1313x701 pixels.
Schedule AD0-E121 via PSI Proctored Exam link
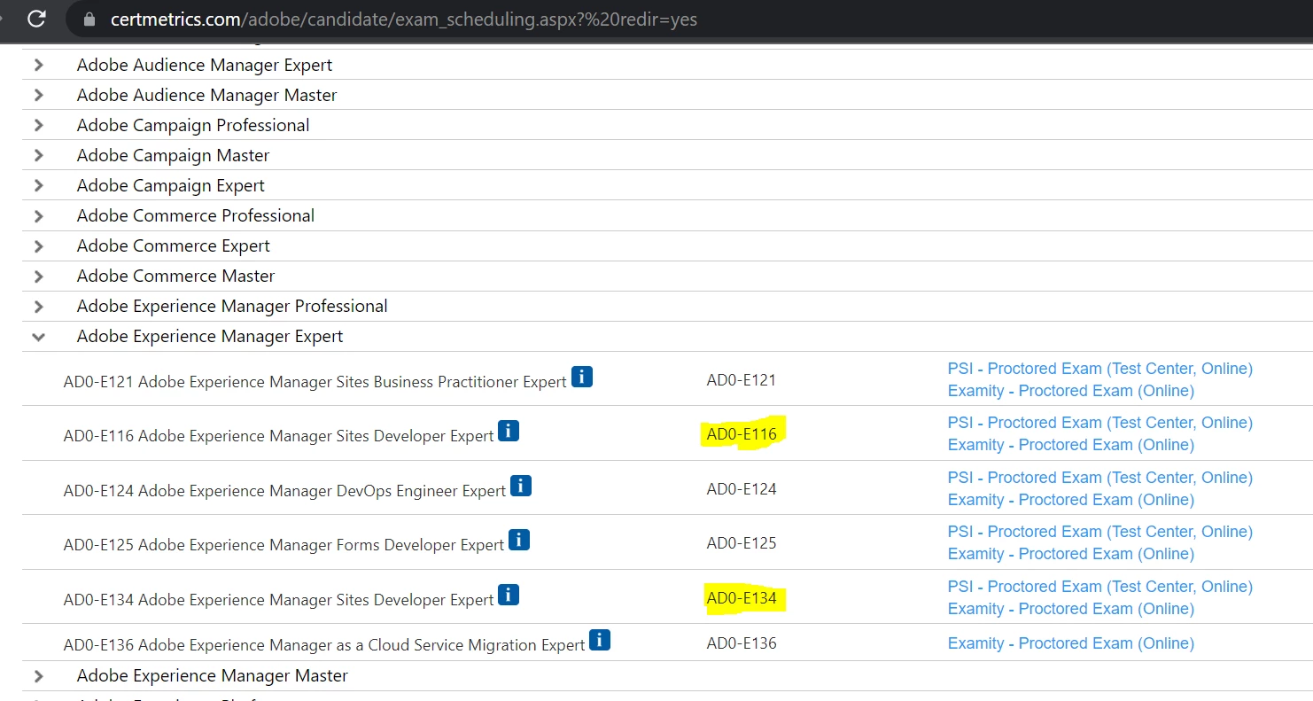[x=1100, y=369]
